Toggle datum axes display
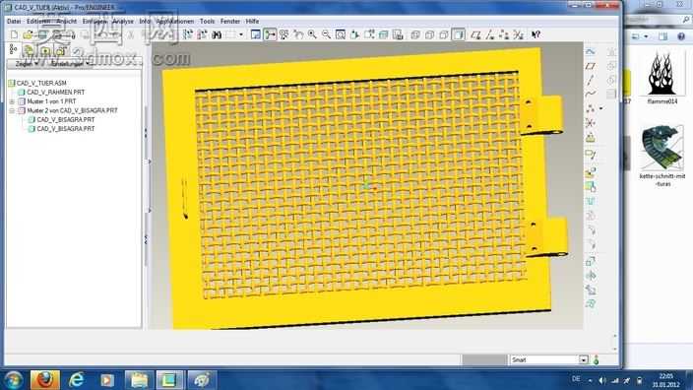The width and height of the screenshot is (693, 390). (489, 34)
